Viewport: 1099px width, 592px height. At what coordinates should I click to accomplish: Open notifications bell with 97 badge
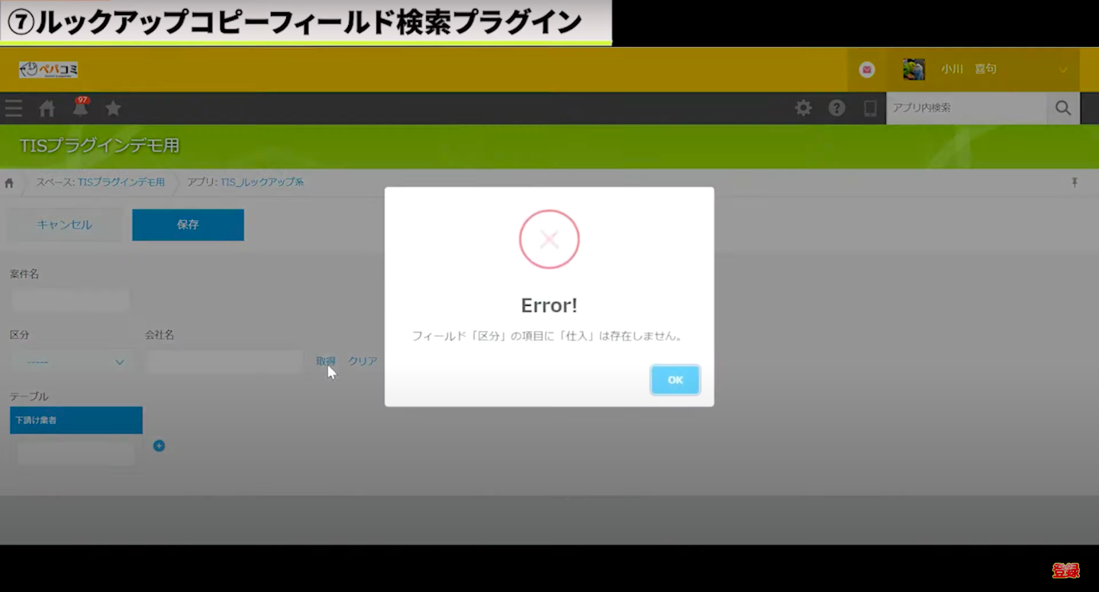(x=80, y=108)
